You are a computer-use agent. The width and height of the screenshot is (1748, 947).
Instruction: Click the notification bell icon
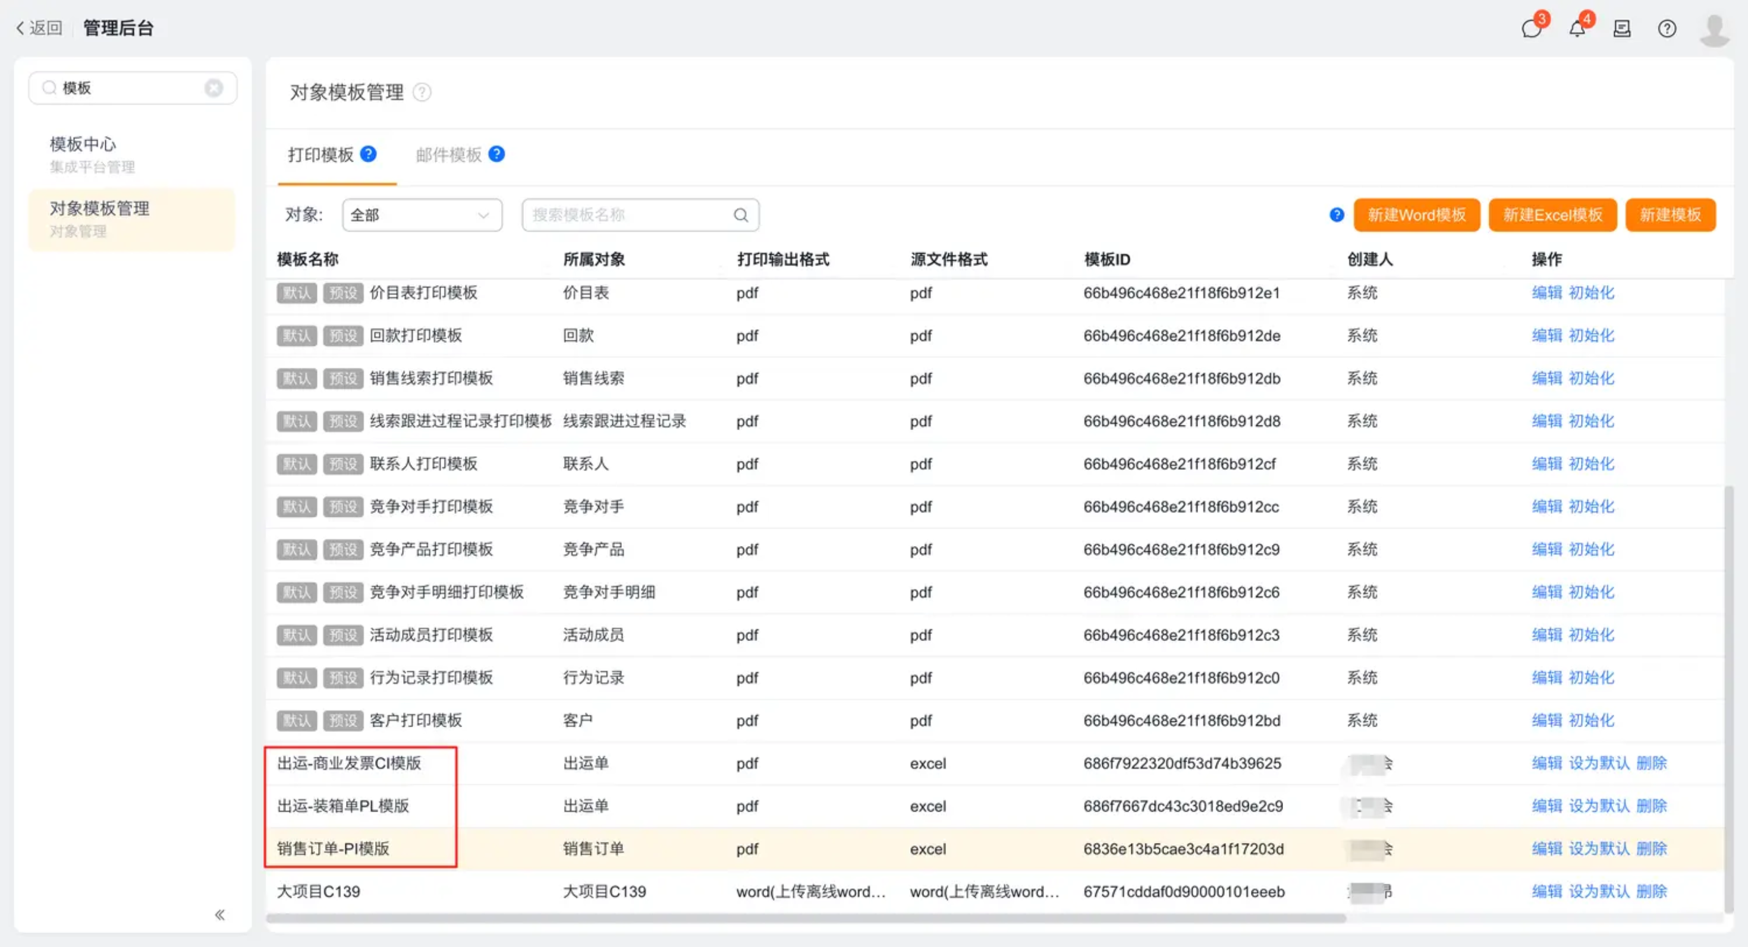coord(1577,29)
